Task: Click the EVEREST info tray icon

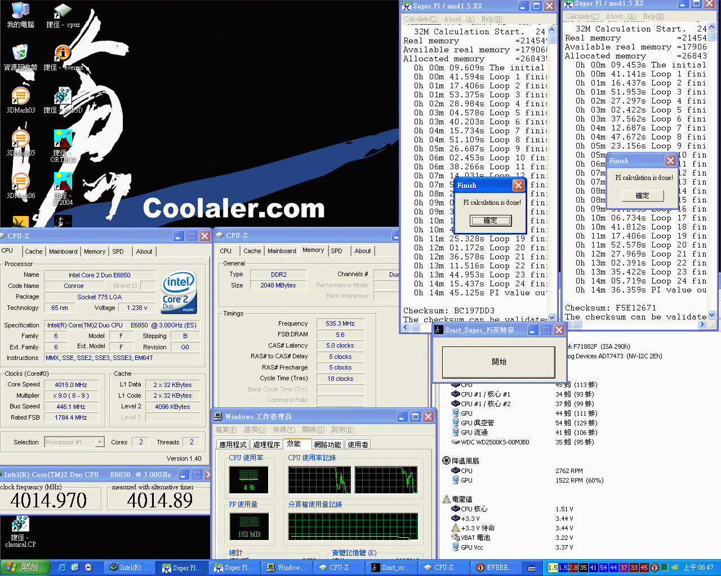Action: coord(655,568)
